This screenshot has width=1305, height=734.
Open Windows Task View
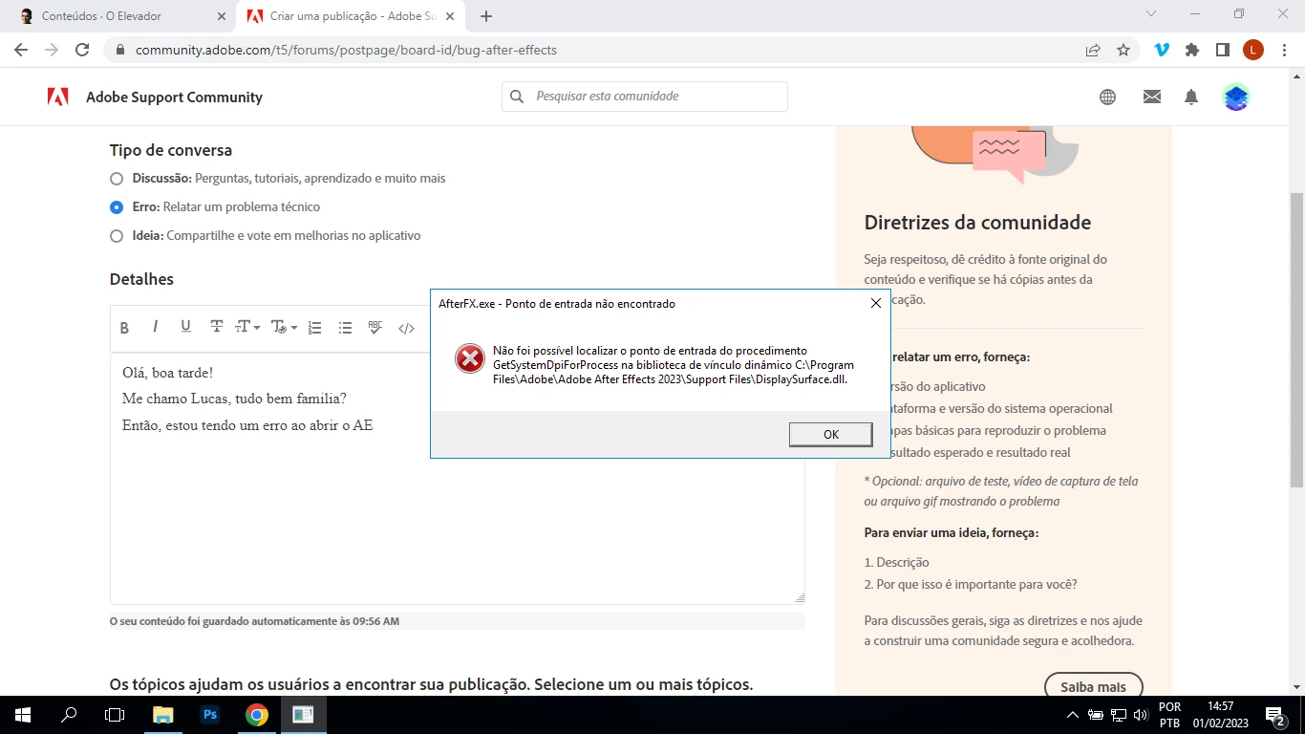tap(115, 715)
